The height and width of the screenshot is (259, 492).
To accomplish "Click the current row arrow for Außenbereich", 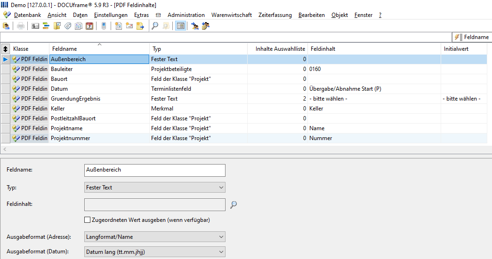I will click(x=5, y=59).
